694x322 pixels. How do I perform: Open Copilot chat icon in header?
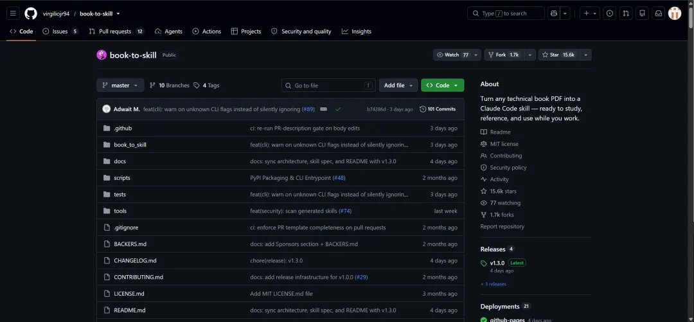coord(554,13)
